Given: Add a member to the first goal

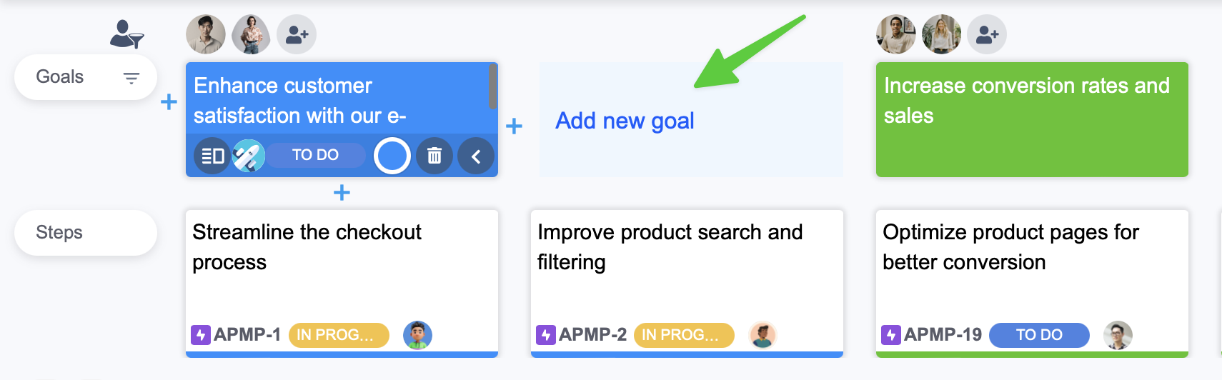Looking at the screenshot, I should [297, 34].
